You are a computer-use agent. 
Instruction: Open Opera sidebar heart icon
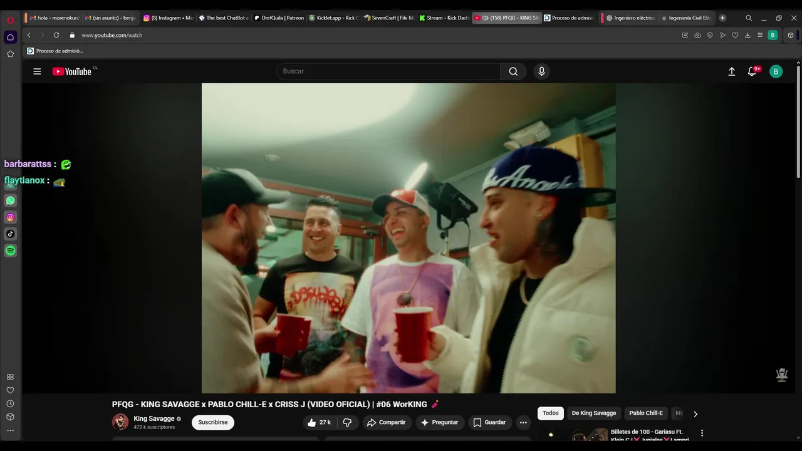(x=10, y=390)
